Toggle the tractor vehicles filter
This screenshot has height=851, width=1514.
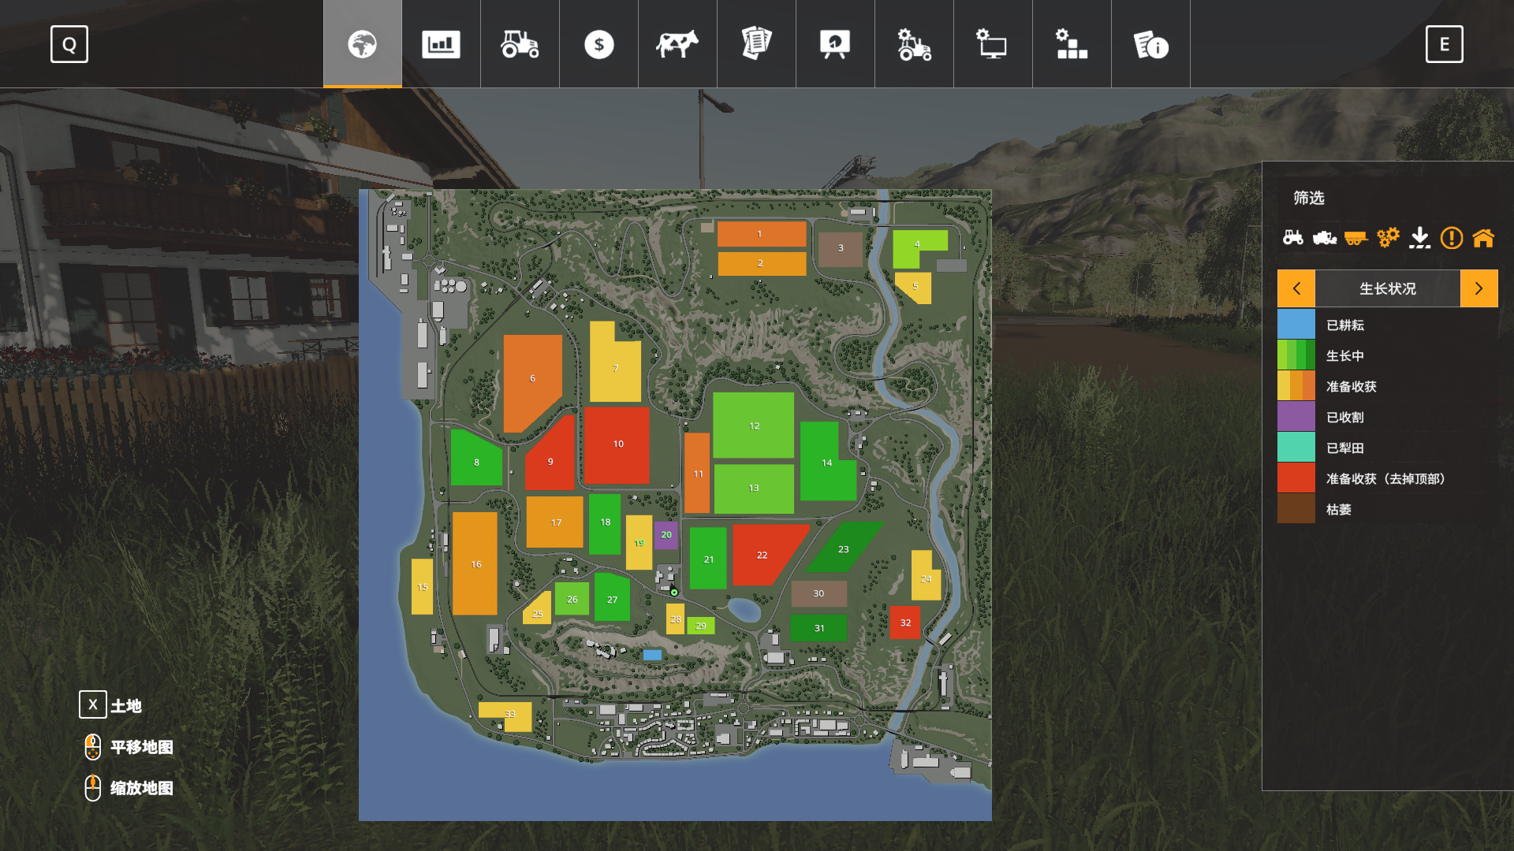pos(1293,237)
